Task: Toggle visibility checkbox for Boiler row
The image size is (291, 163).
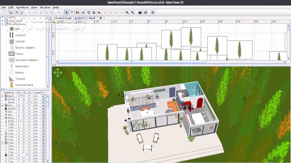Action: [43, 99]
